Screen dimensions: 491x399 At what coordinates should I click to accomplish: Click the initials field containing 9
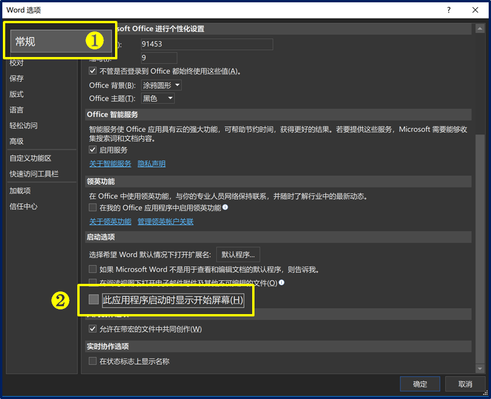pos(159,58)
